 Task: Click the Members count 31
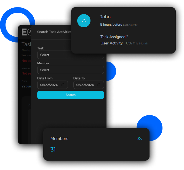point(53,150)
